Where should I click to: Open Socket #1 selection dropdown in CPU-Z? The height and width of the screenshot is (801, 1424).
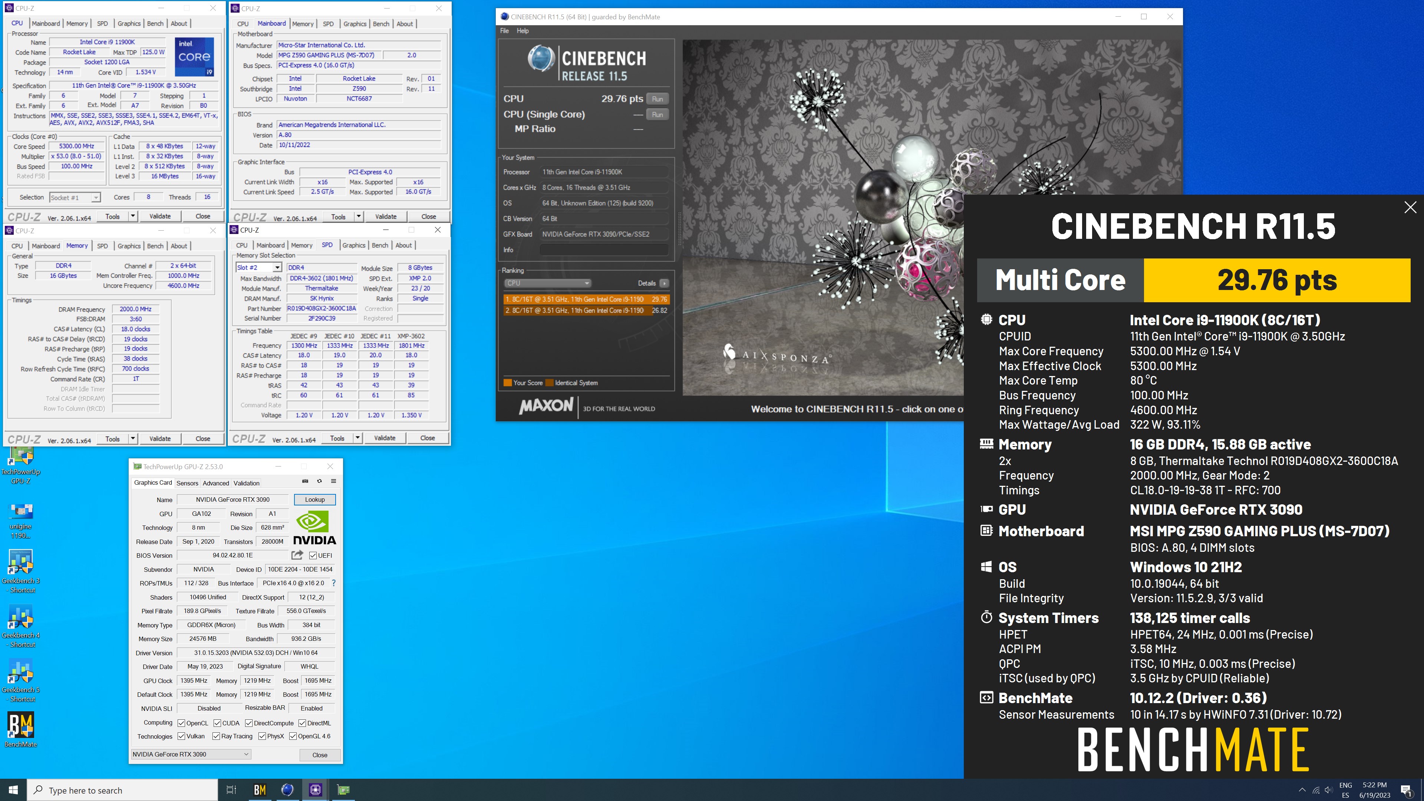click(75, 197)
